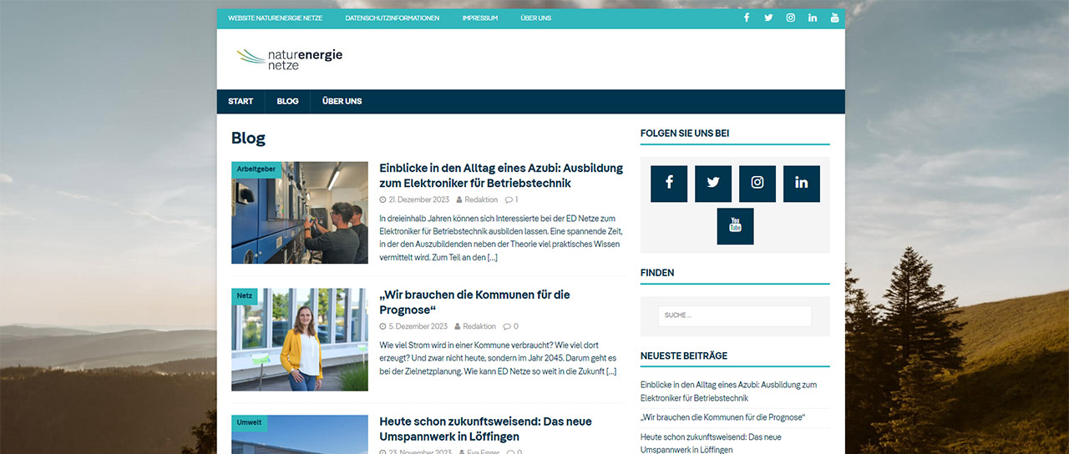The width and height of the screenshot is (1069, 454).
Task: Click the [...] read-more on Kommunen excerpt
Action: (x=611, y=371)
